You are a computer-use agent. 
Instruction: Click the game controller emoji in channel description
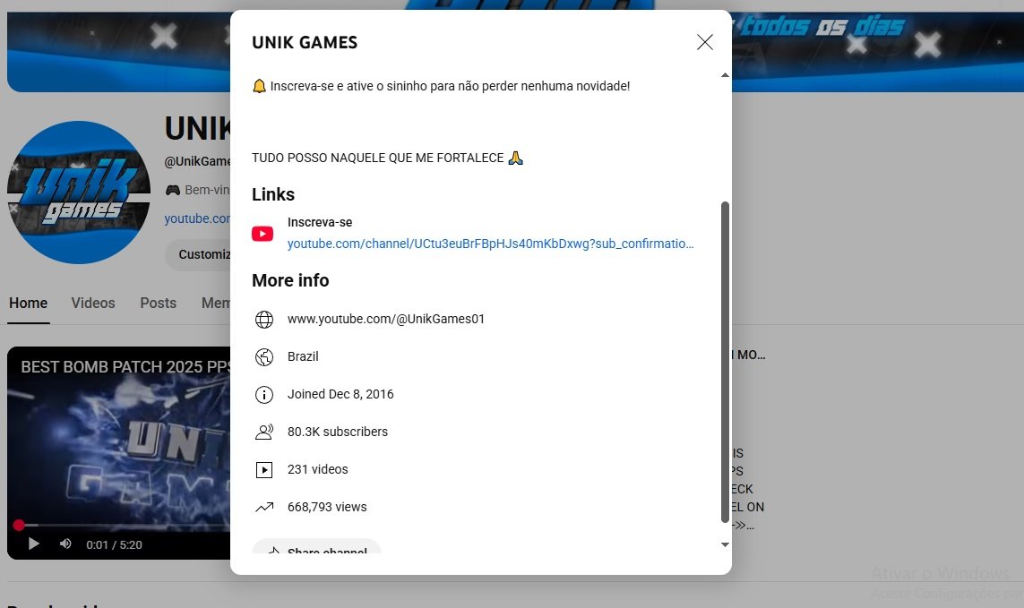point(172,190)
